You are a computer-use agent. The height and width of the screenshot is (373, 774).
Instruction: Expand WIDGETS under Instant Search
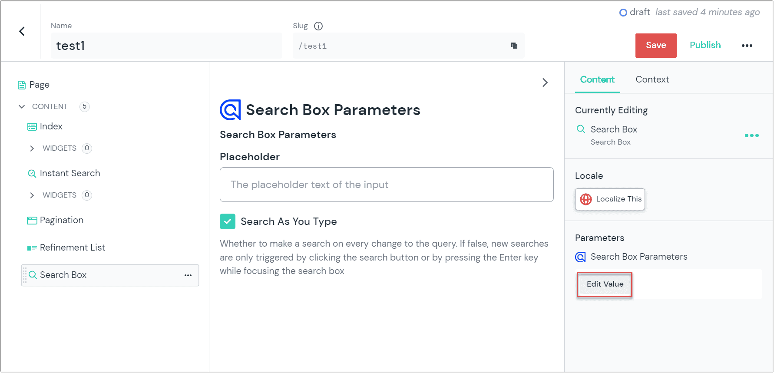pos(32,195)
